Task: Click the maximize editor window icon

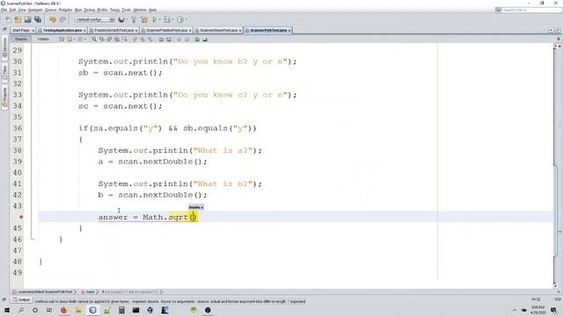Action: pyautogui.click(x=558, y=31)
